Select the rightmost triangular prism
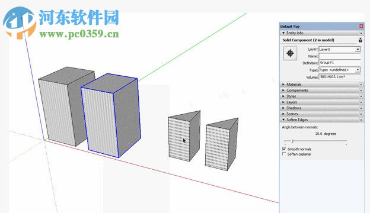Screen dimensions: 370x213 (221, 145)
